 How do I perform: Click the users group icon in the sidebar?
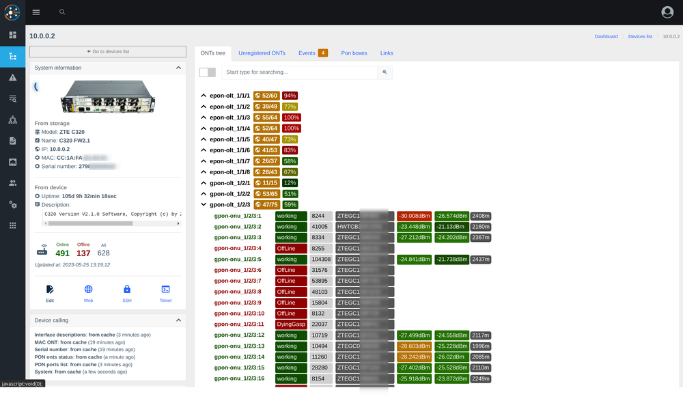[12, 183]
